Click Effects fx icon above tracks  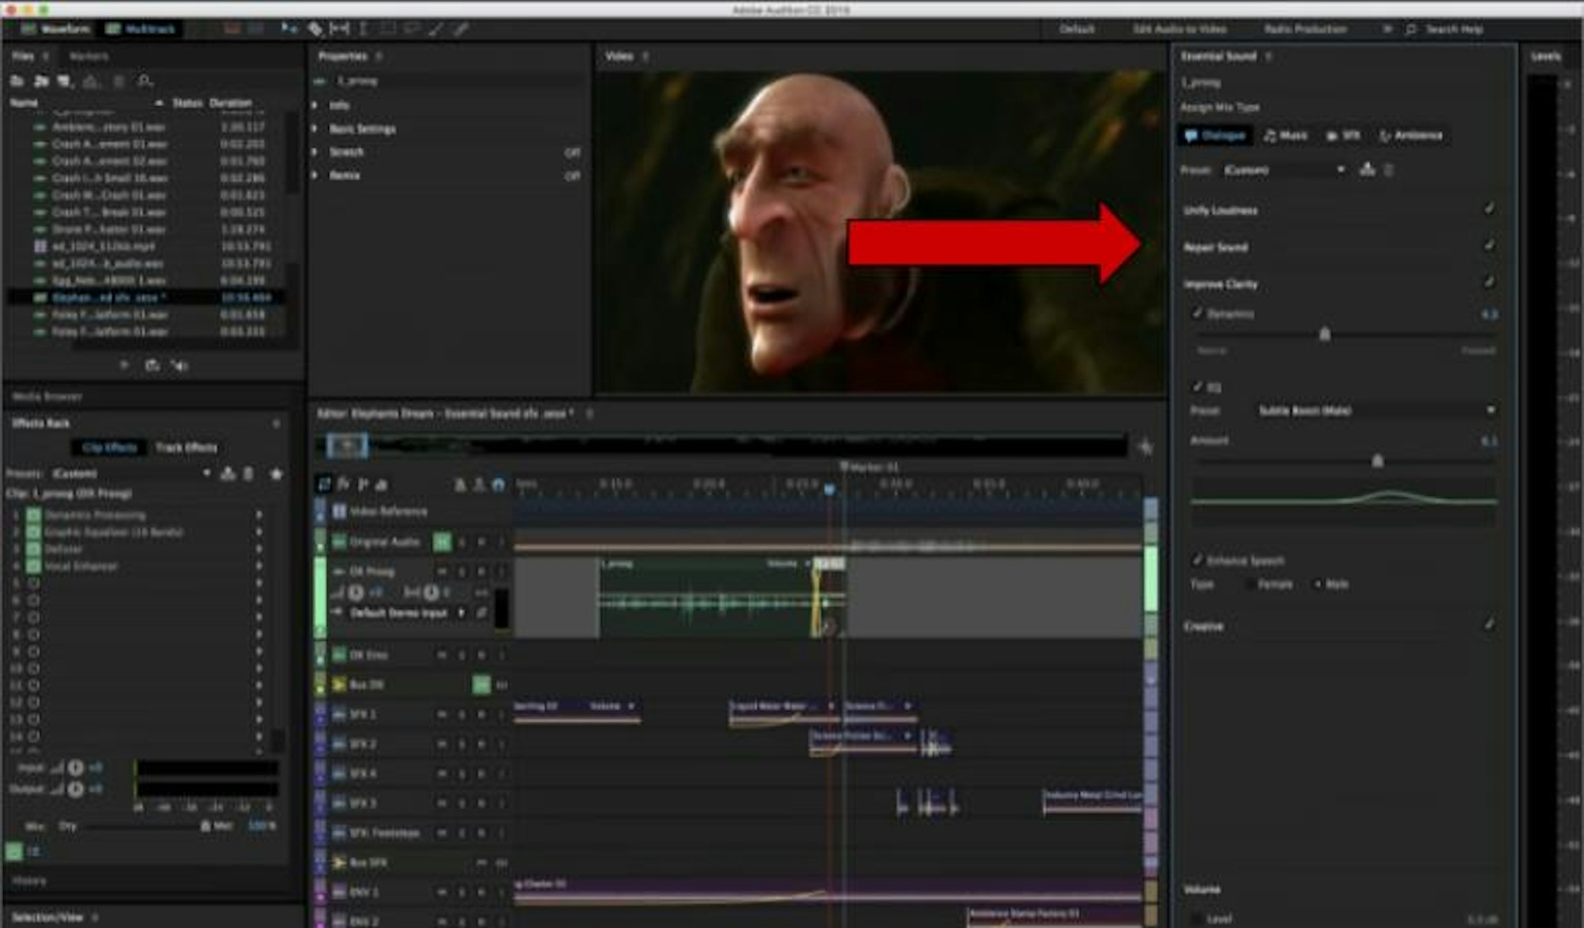coord(343,484)
